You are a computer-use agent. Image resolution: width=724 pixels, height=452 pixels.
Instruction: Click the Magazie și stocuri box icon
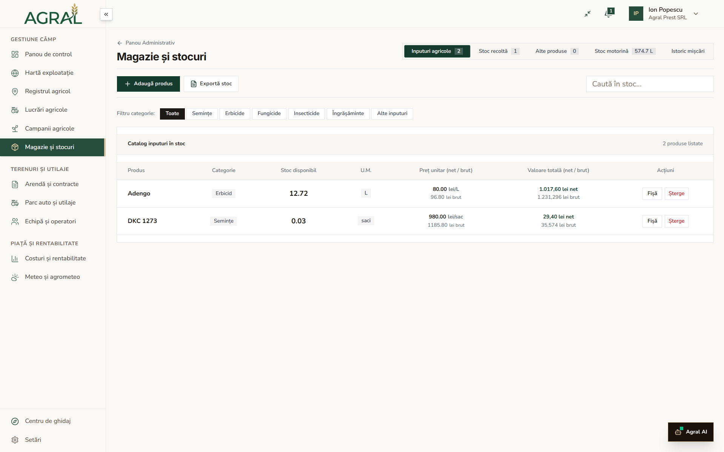pyautogui.click(x=15, y=147)
